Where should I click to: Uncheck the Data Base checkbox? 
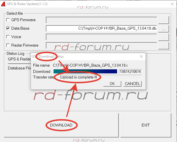[x=8, y=29]
